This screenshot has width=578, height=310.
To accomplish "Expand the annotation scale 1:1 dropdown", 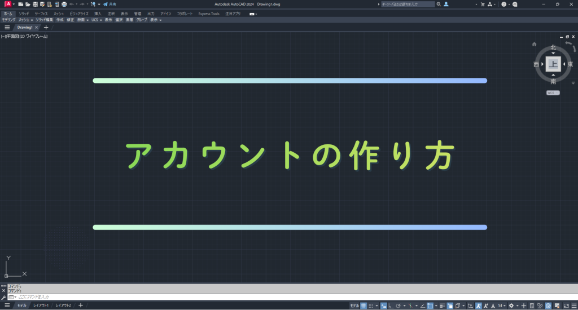I will click(501, 305).
